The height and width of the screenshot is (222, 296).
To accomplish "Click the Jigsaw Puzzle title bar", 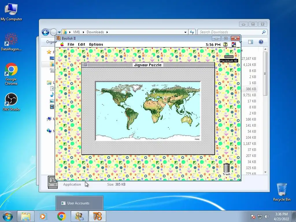I will 148,65.
